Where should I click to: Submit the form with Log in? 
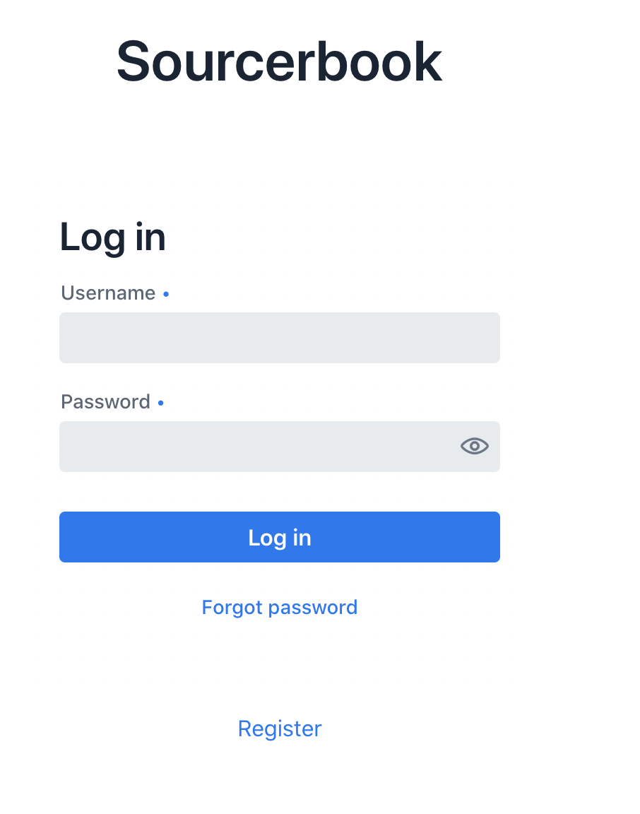pos(279,537)
